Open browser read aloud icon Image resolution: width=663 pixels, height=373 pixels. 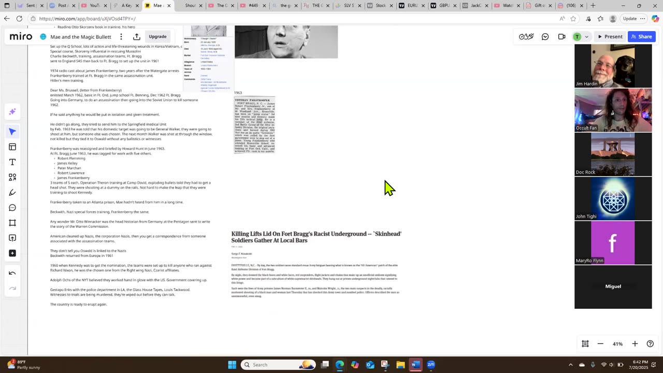pos(562,19)
